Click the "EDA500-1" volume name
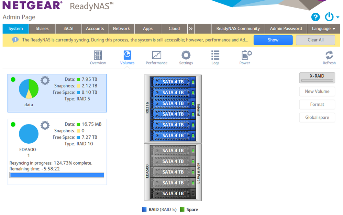 pyautogui.click(x=29, y=153)
